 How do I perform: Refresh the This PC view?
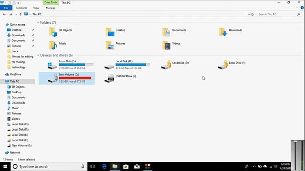pyautogui.click(x=253, y=14)
